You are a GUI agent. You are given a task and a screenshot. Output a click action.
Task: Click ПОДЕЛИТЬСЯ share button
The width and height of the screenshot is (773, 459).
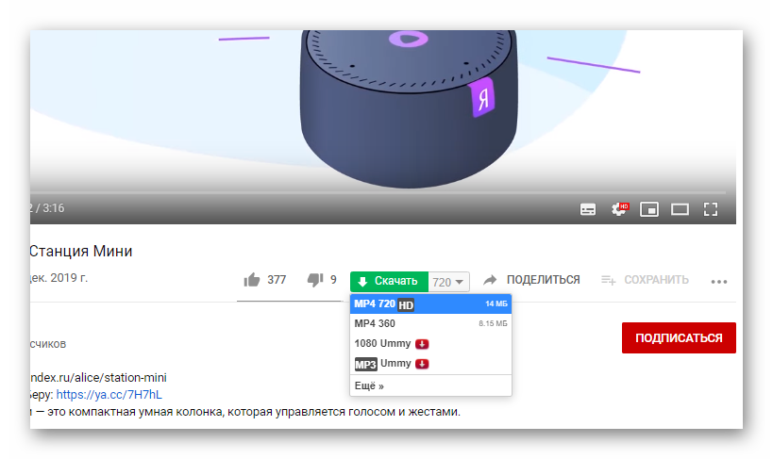coord(531,280)
